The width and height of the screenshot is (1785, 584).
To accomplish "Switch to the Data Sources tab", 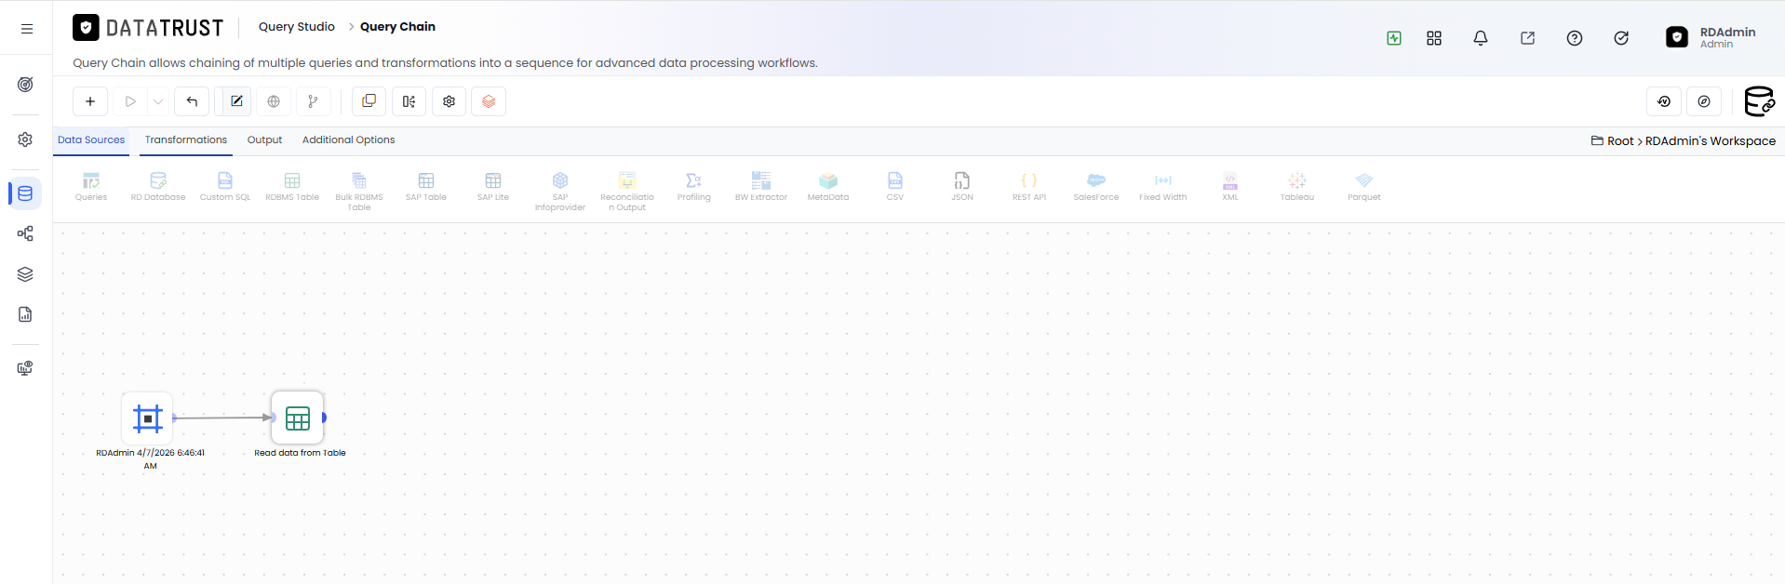I will tap(91, 139).
